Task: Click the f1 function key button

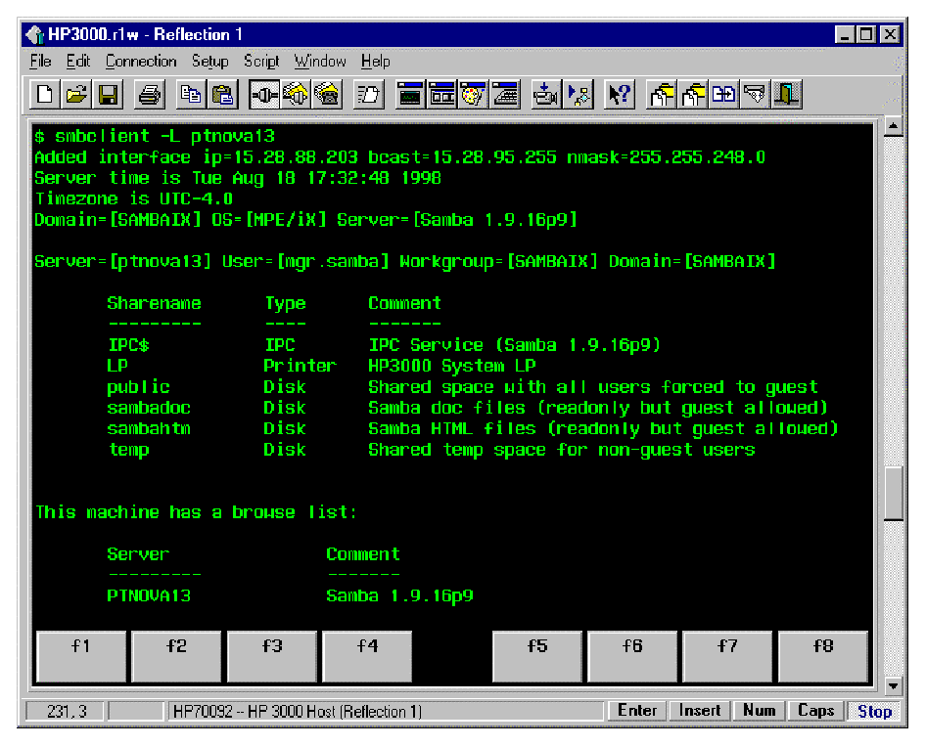Action: coord(81,656)
